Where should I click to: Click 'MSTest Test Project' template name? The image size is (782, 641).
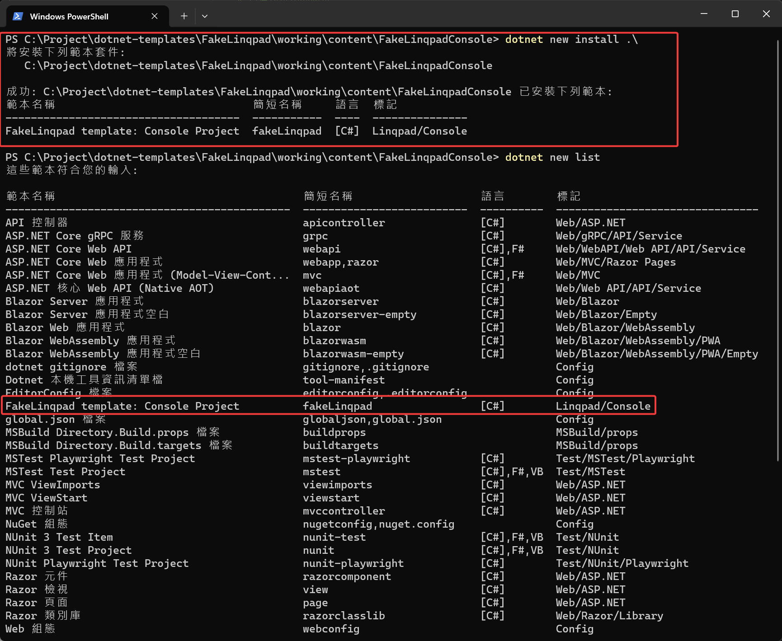tap(65, 472)
